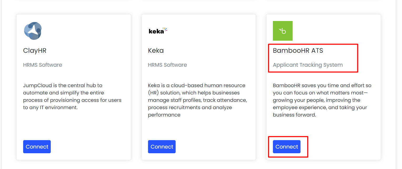Connect the Keka integration

coord(162,147)
